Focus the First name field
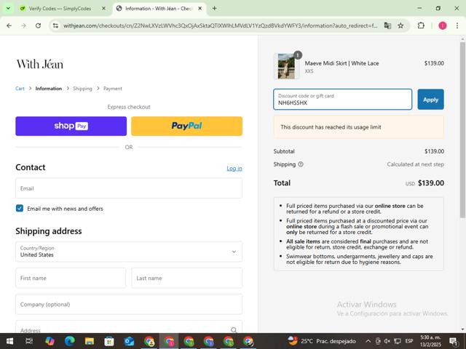 71,278
